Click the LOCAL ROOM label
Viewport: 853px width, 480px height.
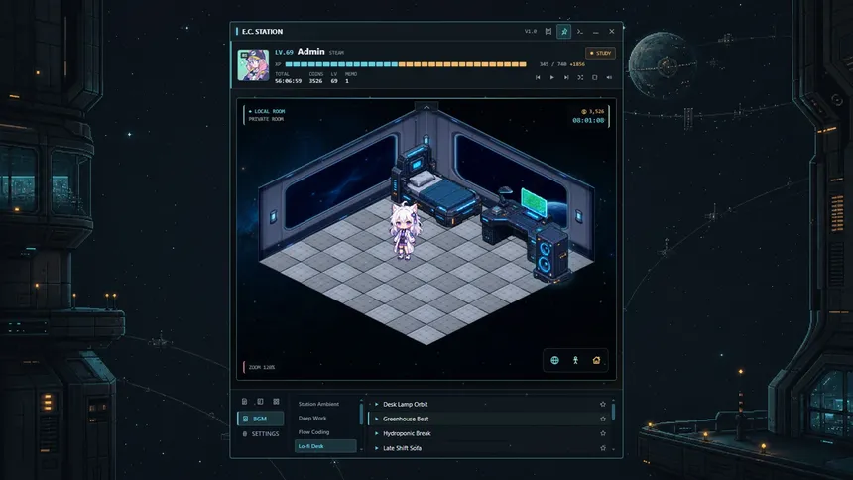[267, 111]
